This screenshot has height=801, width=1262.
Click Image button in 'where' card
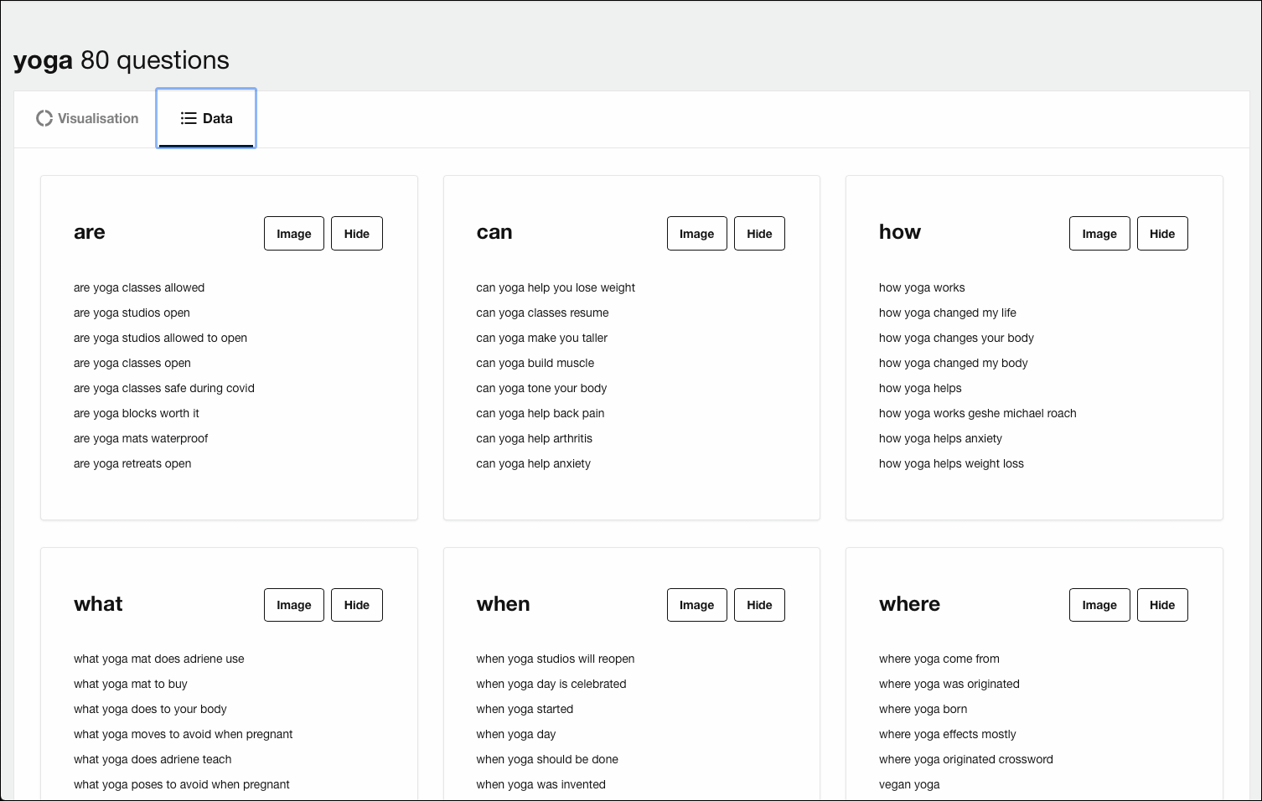pyautogui.click(x=1099, y=605)
